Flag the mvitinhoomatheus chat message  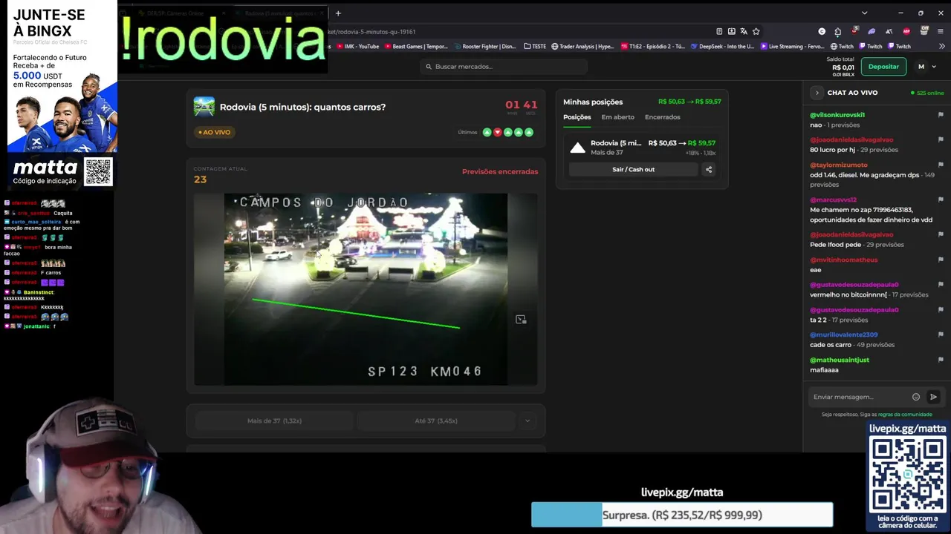(x=941, y=260)
